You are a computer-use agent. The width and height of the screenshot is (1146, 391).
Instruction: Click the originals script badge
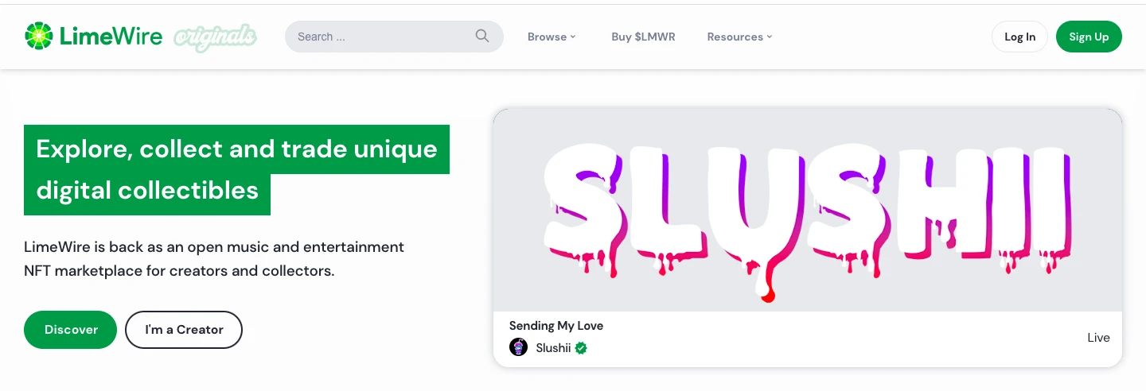click(x=216, y=37)
